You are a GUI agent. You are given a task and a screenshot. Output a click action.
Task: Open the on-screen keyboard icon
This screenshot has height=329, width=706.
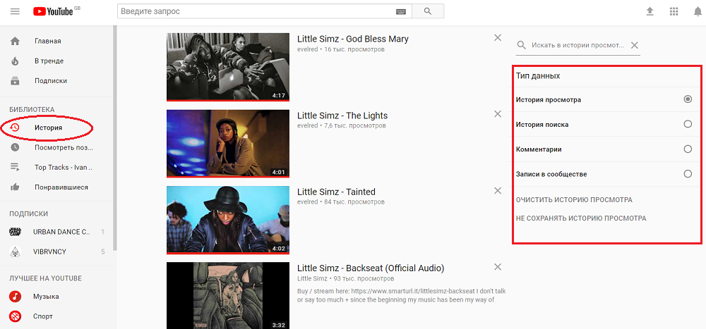[400, 12]
